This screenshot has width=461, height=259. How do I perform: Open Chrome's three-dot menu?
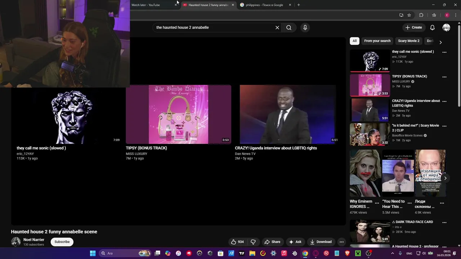tap(456, 15)
